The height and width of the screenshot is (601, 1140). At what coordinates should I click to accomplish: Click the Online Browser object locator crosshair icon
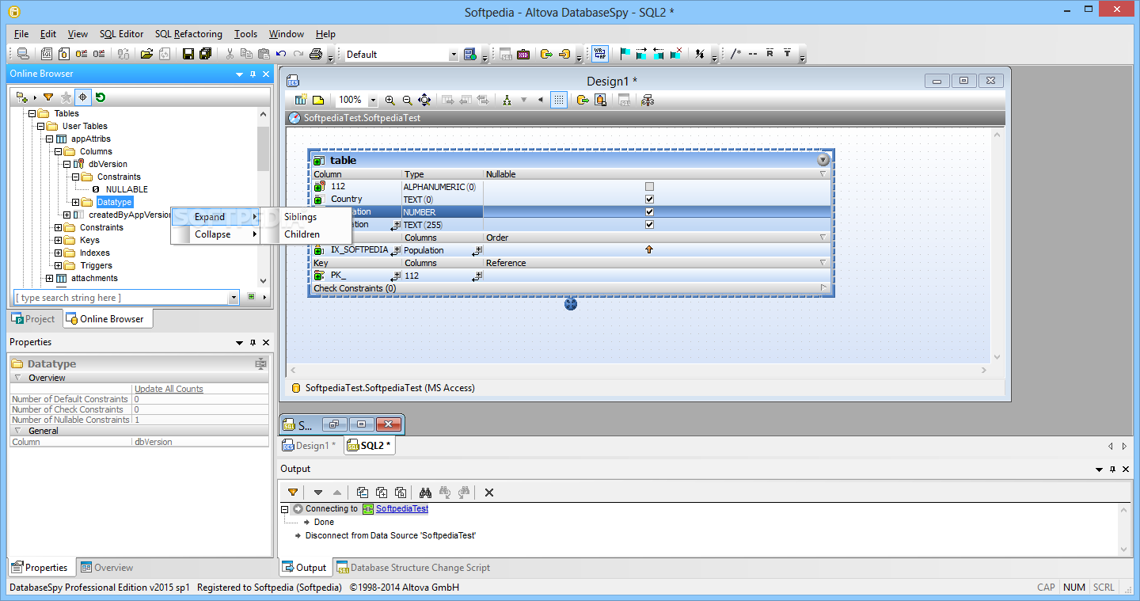(83, 97)
